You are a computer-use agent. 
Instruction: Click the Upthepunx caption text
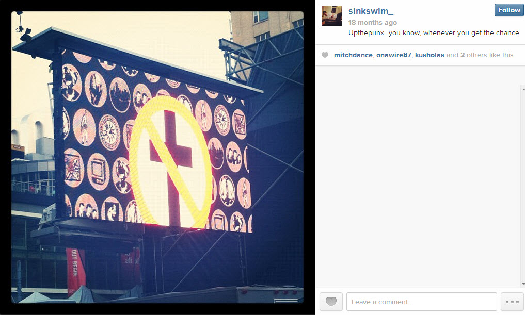click(x=434, y=33)
